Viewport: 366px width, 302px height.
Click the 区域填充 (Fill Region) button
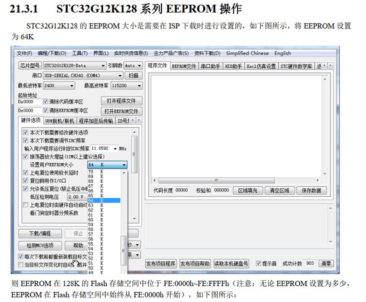click(x=248, y=191)
